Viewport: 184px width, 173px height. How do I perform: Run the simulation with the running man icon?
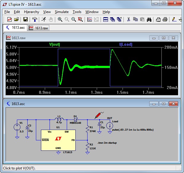tap(44, 19)
